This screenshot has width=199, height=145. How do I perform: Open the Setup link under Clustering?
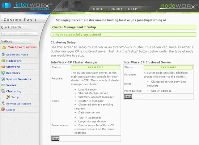pyautogui.click(x=15, y=97)
